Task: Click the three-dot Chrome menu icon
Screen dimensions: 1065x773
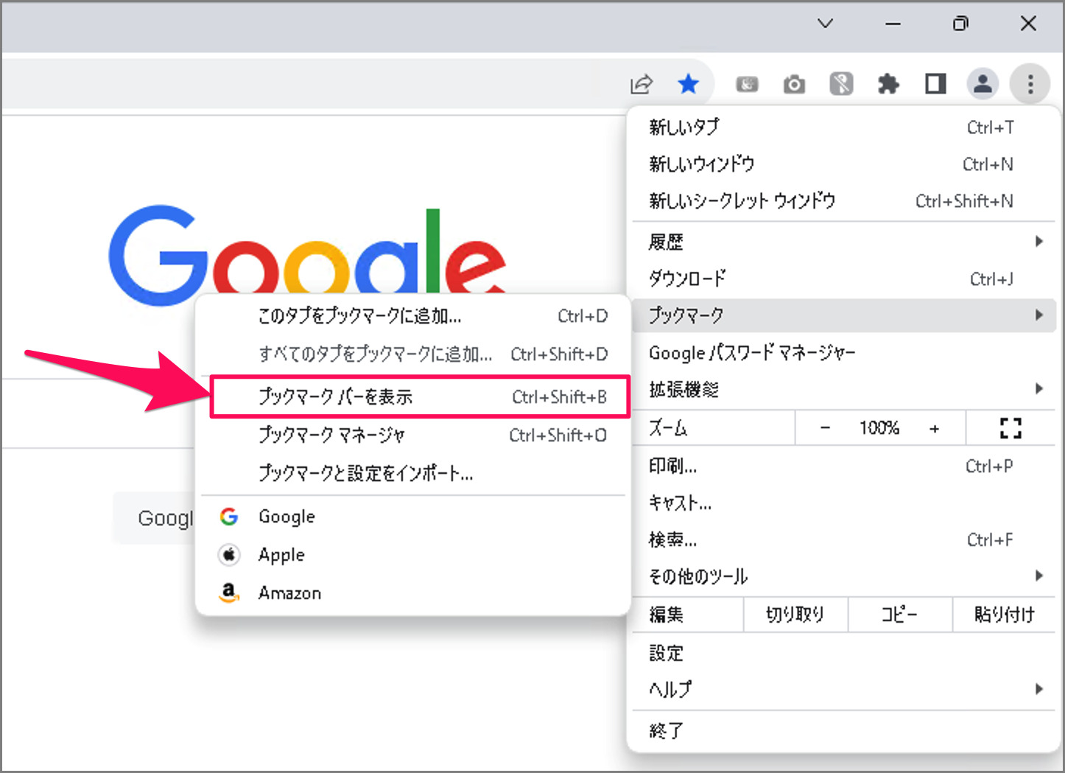Action: [1030, 83]
